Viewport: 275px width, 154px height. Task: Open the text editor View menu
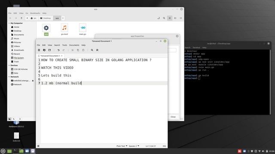tap(50, 45)
